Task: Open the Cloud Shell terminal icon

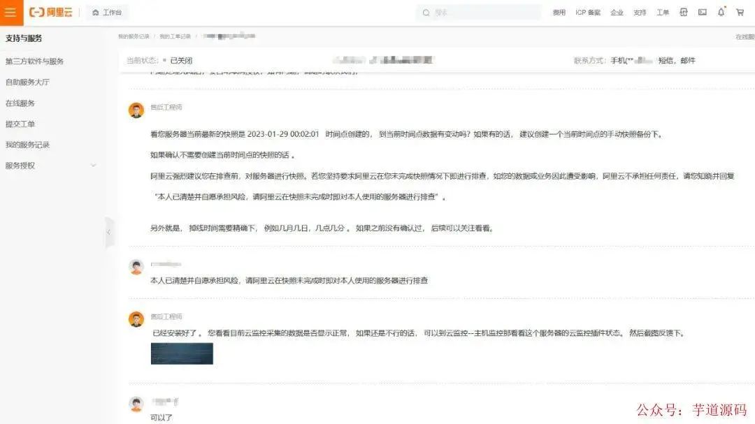Action: [702, 13]
